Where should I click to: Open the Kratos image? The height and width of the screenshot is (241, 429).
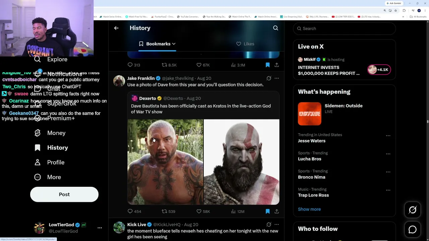click(241, 162)
